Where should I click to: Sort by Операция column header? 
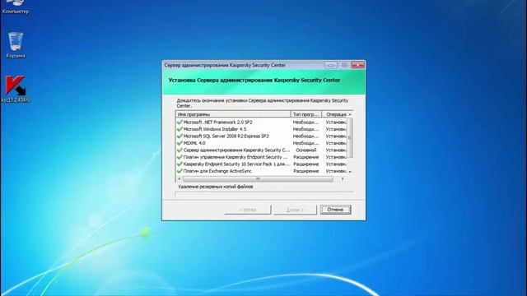point(335,114)
